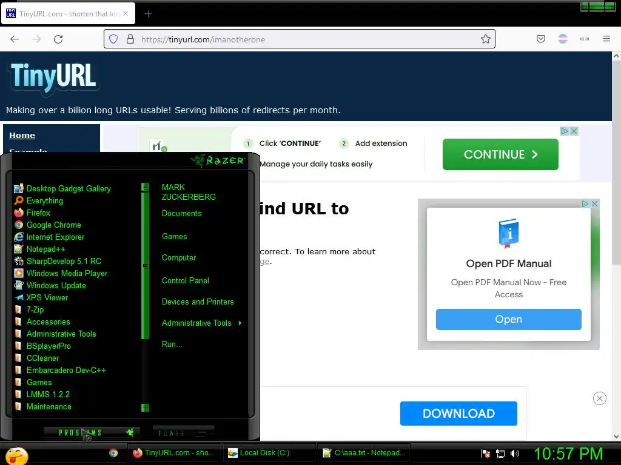This screenshot has width=621, height=465.
Task: Open Firefox account avatar icon
Action: pyautogui.click(x=563, y=39)
